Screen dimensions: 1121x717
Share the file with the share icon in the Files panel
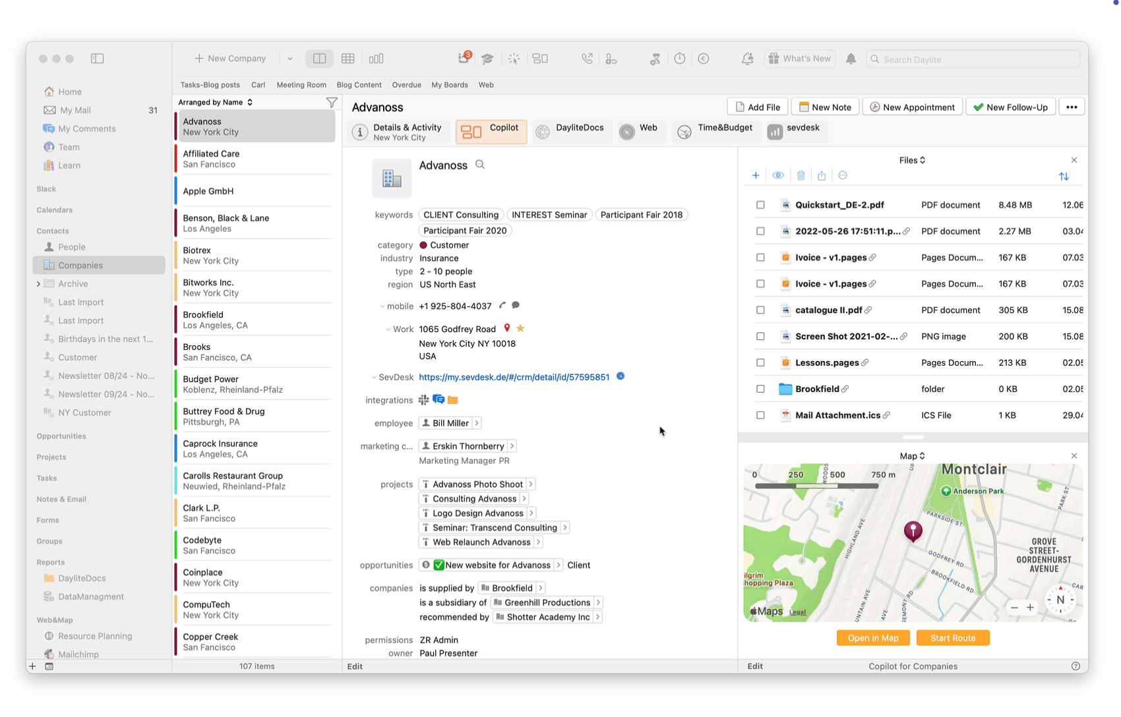[x=822, y=175]
